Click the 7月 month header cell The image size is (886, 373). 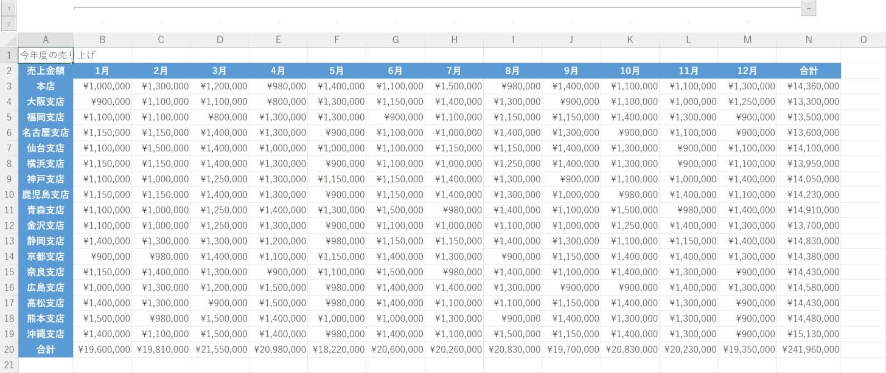(x=454, y=70)
